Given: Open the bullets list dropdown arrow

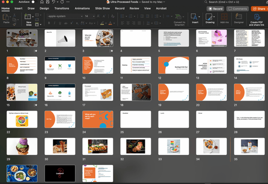Looking at the screenshot, I should pos(126,16).
